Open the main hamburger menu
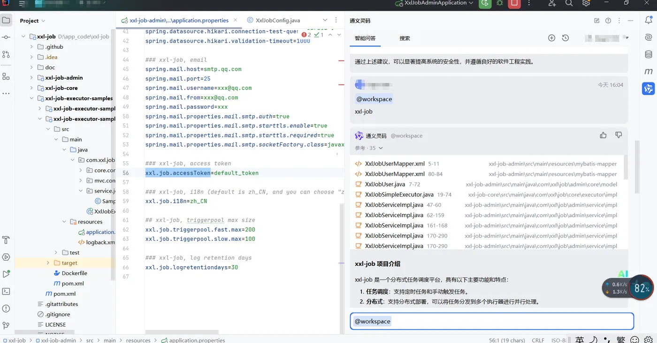 (22, 3)
